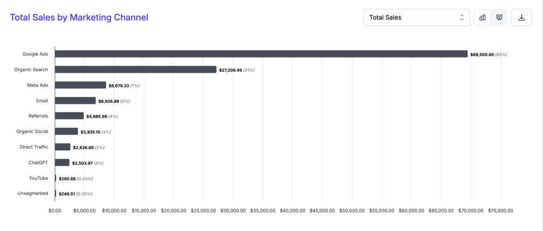Viewport: 543px width, 231px height.
Task: Switch to presentation chart view icon
Action: pos(499,17)
